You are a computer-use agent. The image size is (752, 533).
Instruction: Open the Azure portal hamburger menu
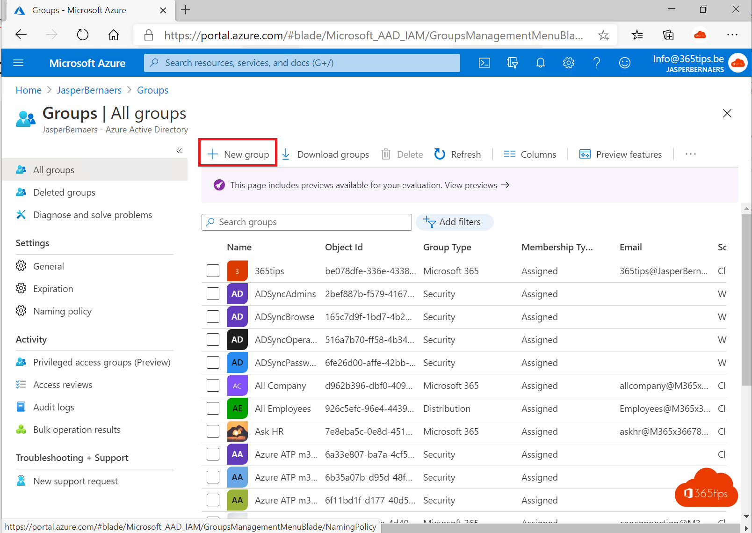coord(18,62)
